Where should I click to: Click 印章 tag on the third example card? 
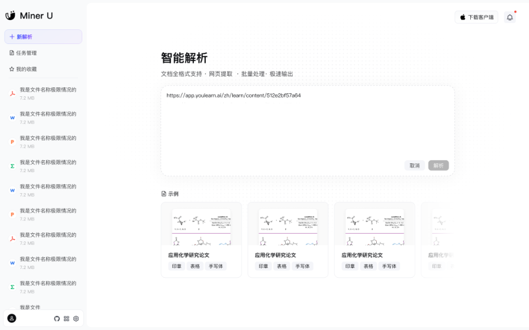point(350,267)
